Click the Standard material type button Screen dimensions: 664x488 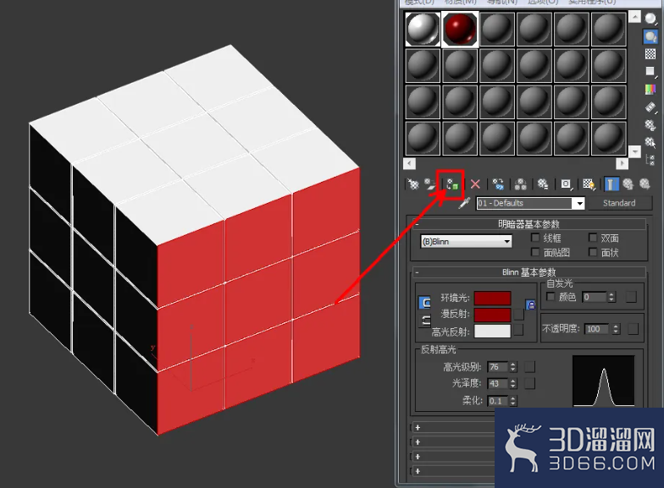[x=619, y=203]
